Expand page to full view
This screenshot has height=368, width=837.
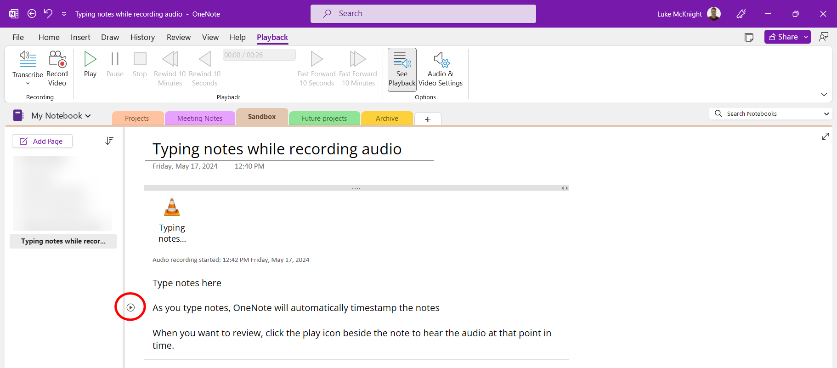click(826, 136)
